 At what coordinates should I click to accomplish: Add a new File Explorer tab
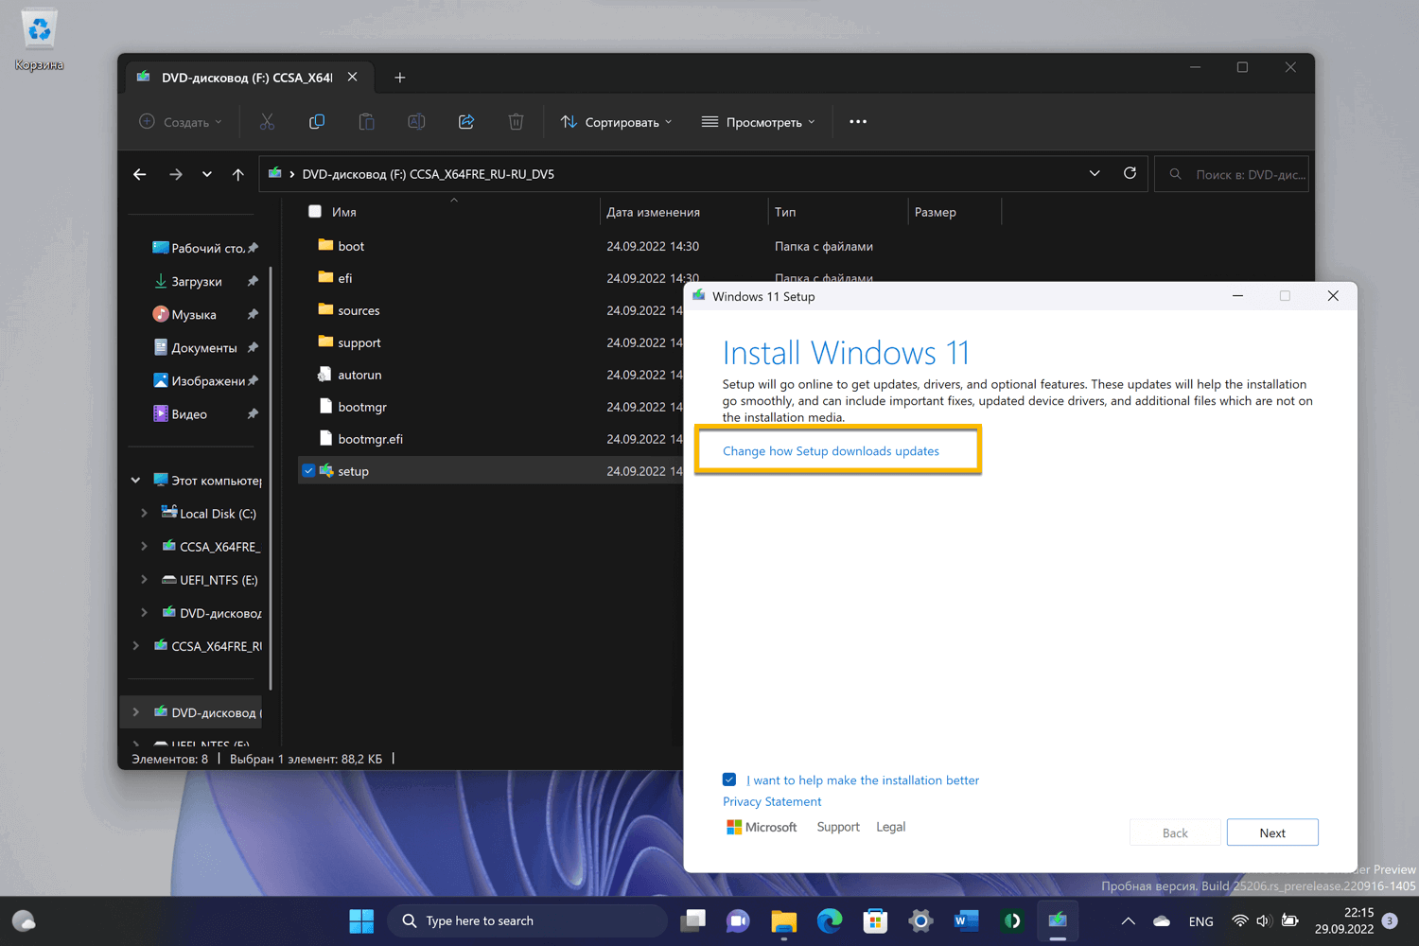point(400,78)
